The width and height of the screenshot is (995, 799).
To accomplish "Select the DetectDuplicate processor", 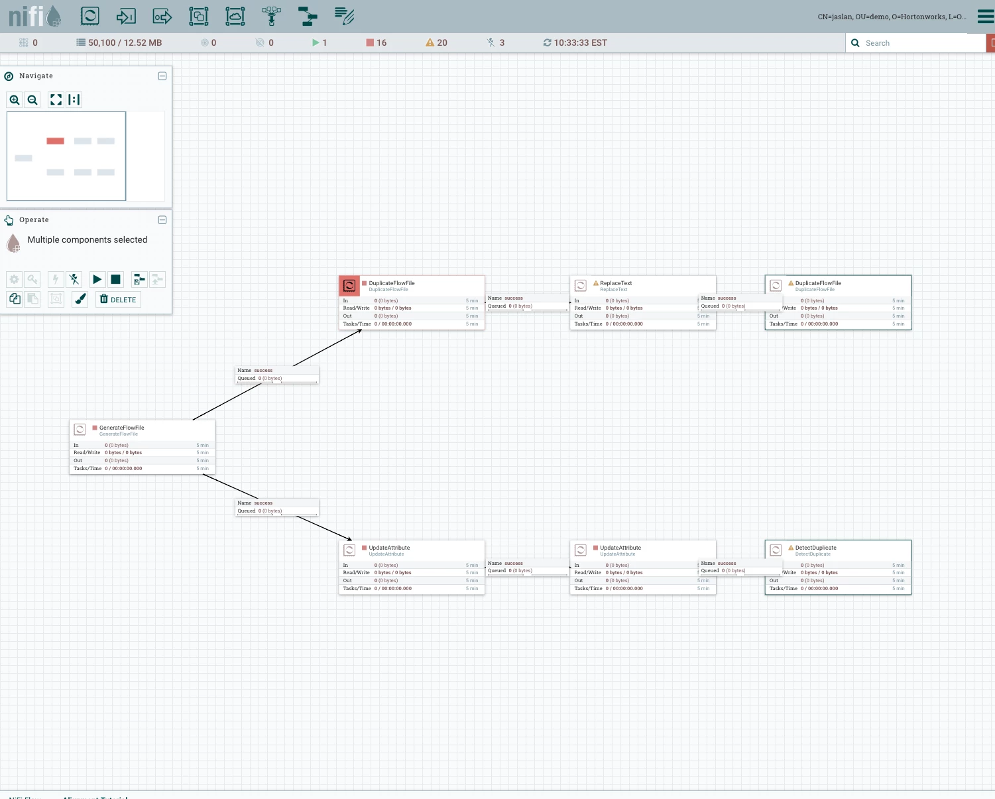I will click(x=838, y=568).
